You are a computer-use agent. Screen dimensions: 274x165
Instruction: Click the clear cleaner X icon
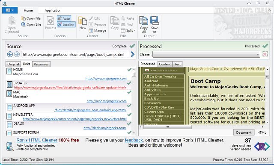tap(265, 54)
